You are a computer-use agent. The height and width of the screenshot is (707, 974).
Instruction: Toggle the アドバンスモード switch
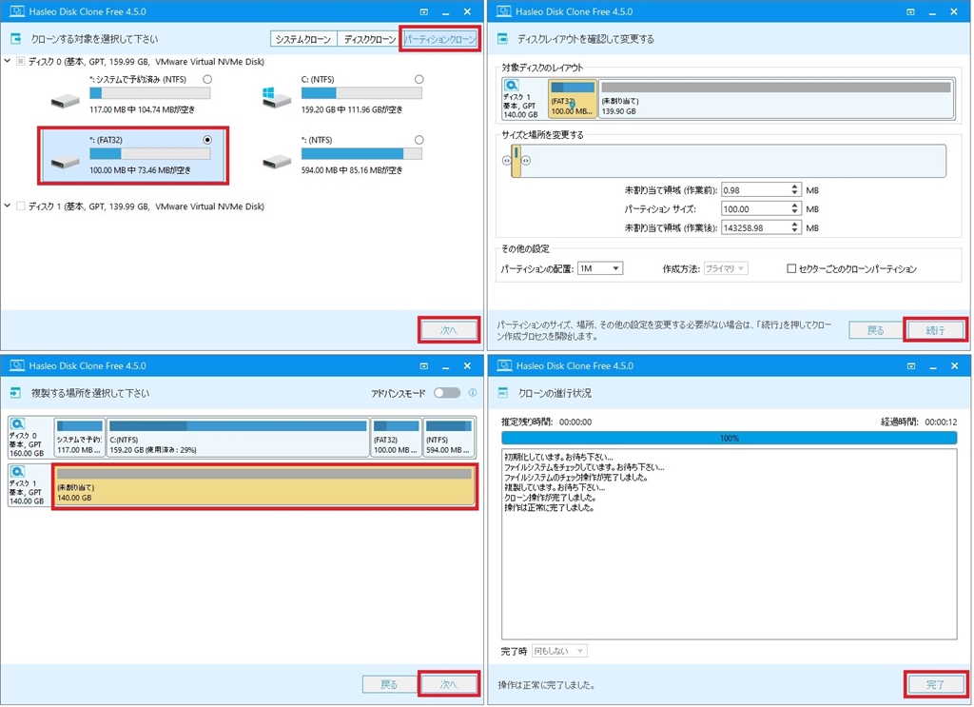447,393
